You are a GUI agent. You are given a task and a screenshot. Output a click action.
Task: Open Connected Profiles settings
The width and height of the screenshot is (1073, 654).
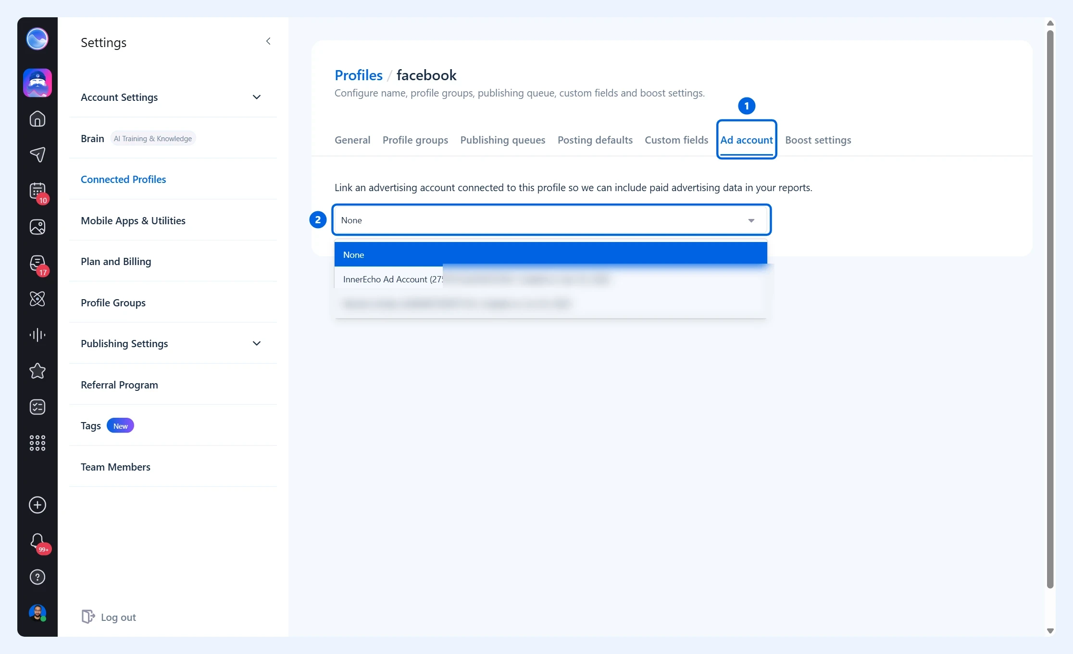click(173, 179)
